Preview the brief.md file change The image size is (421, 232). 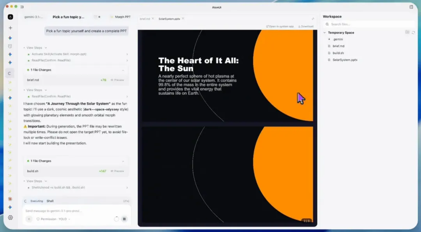pyautogui.click(x=117, y=80)
